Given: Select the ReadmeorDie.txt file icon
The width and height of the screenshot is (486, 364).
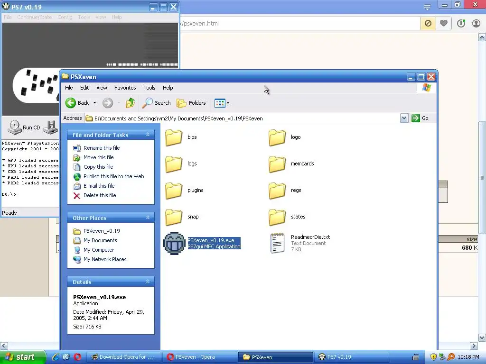Looking at the screenshot, I should [277, 243].
